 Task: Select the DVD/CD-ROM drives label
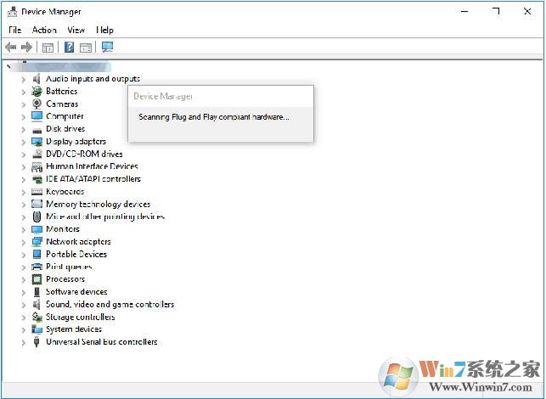pyautogui.click(x=84, y=154)
